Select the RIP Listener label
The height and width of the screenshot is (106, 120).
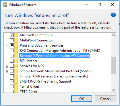point(28,61)
